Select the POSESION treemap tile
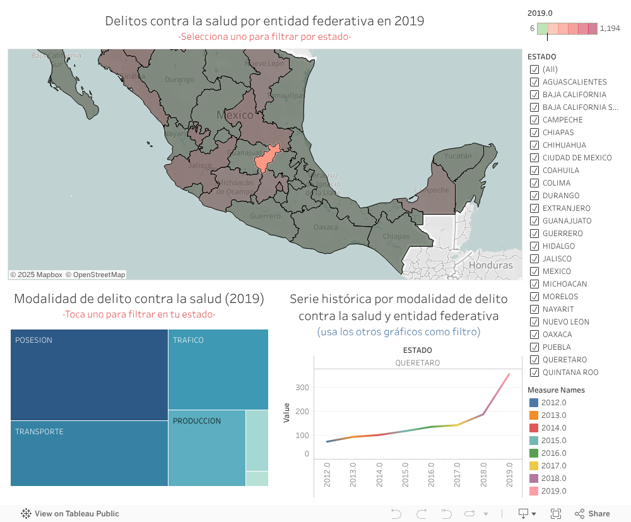631x522 pixels. (89, 375)
